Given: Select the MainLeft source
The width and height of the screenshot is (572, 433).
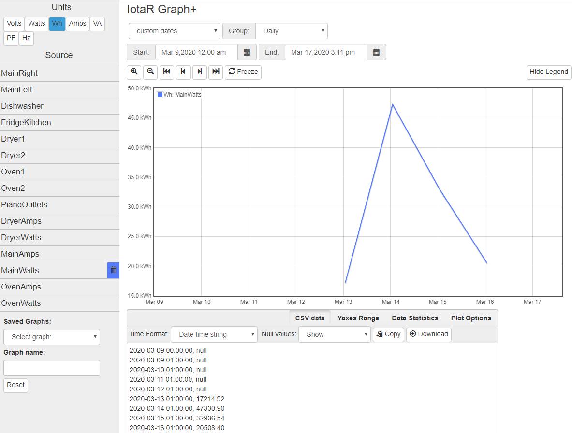Looking at the screenshot, I should point(60,90).
